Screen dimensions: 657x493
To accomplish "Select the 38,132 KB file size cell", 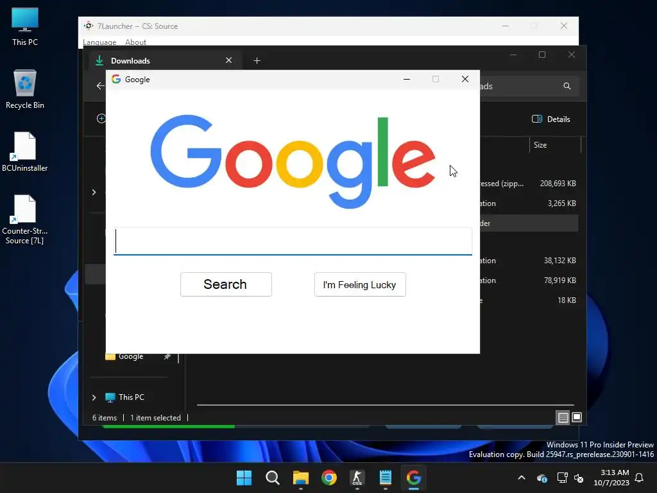I will point(559,261).
